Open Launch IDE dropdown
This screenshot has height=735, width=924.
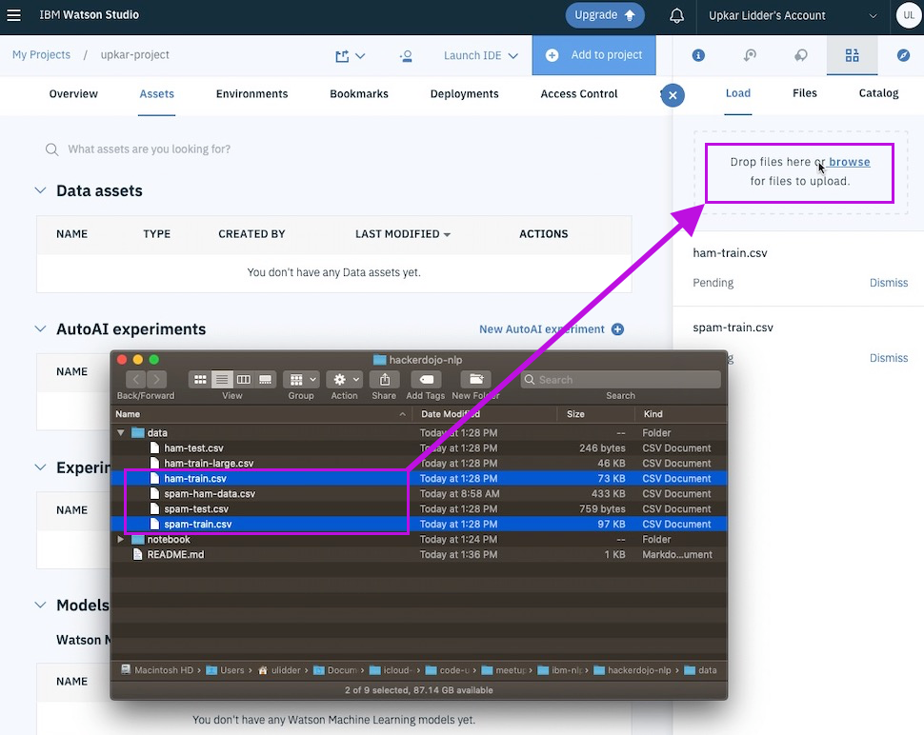pyautogui.click(x=481, y=55)
